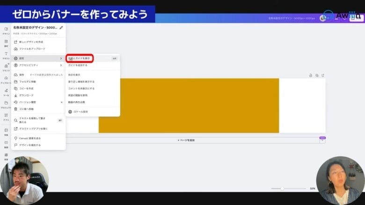Select テキストを検索して置き換える in the menu
Viewport: 365px width, 205px height.
click(38, 120)
